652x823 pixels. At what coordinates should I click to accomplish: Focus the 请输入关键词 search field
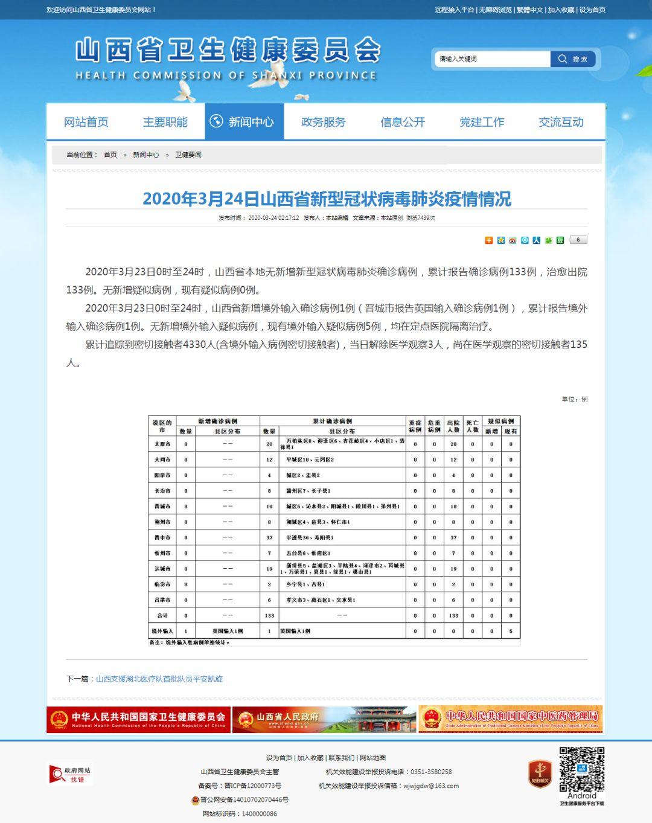pos(493,59)
